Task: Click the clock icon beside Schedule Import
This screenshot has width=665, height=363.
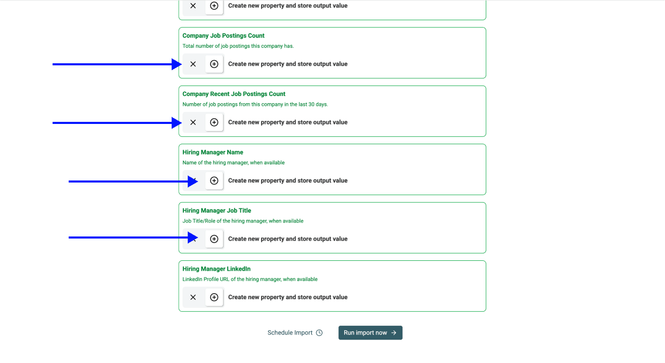Action: tap(320, 332)
